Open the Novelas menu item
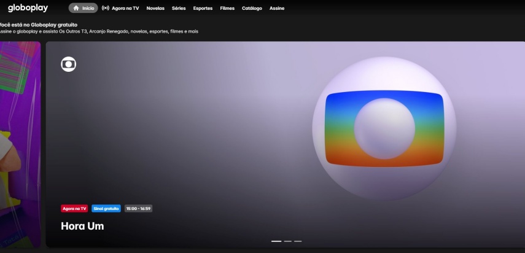 pos(155,9)
